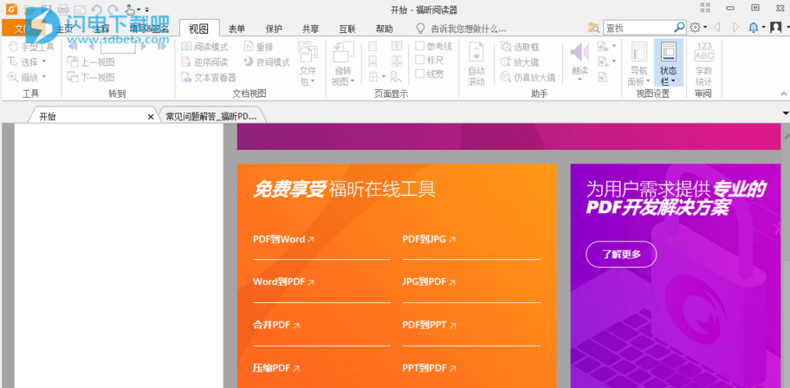Open the PDF到JPG link

point(430,239)
